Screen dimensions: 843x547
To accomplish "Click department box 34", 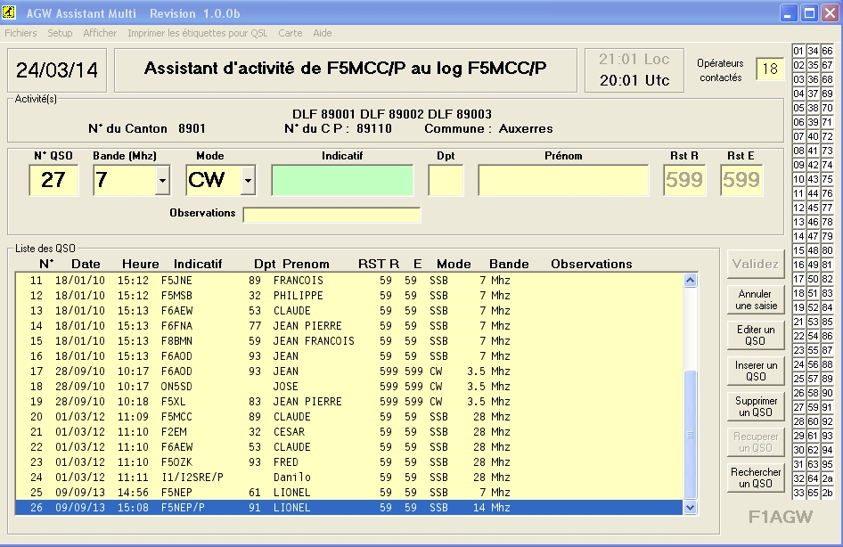I will point(813,51).
